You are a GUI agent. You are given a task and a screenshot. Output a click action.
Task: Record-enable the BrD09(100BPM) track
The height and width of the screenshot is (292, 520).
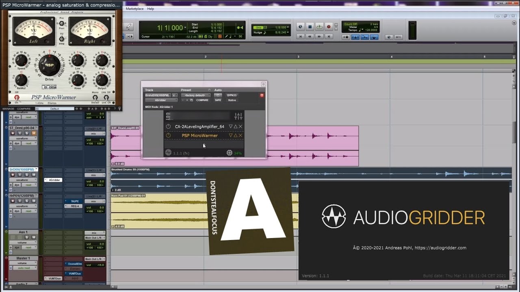click(13, 175)
